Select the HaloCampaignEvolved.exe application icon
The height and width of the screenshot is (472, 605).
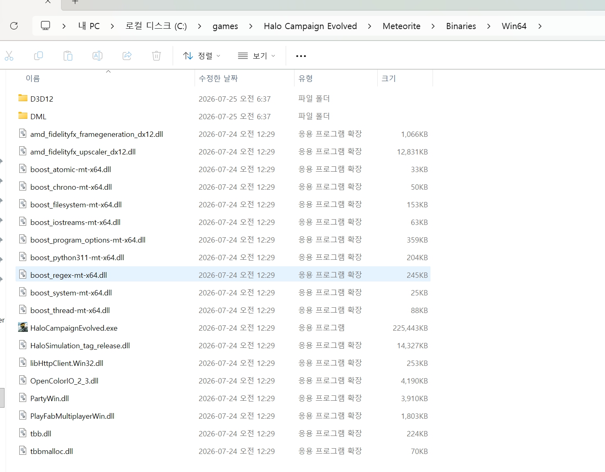(23, 327)
